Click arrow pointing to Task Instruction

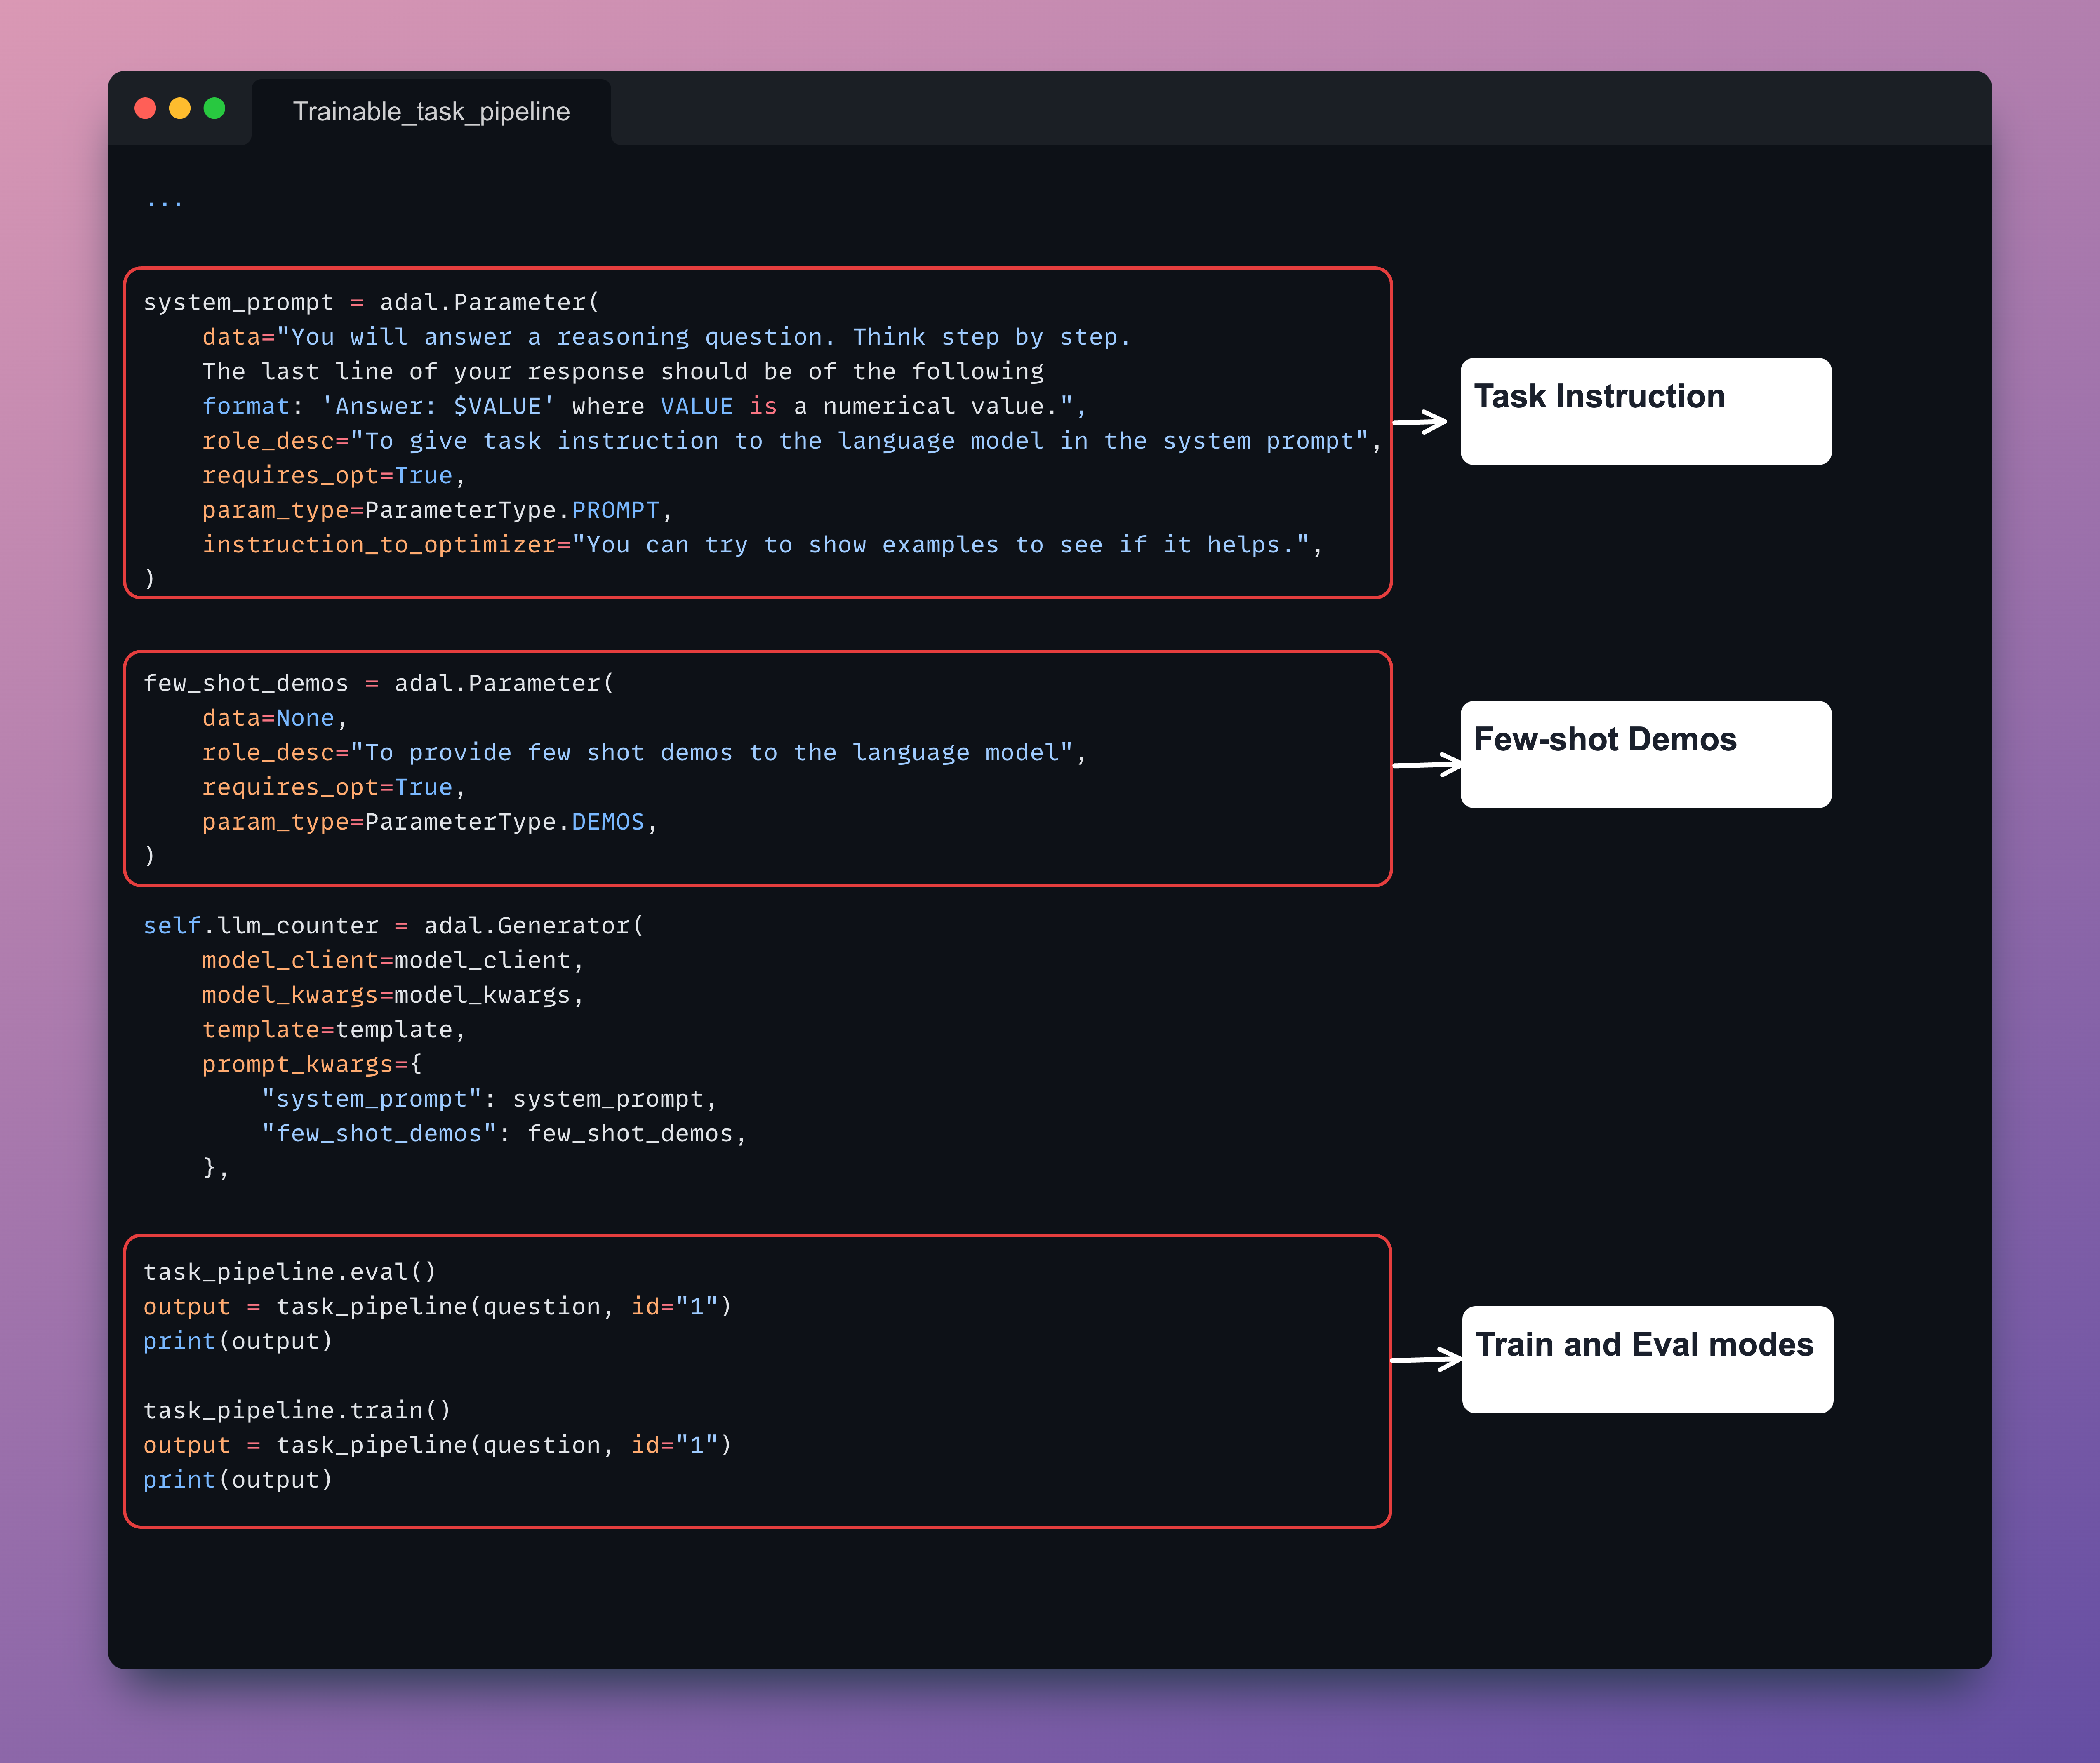(1420, 422)
